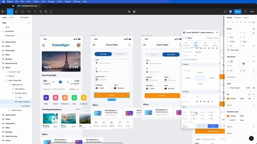Click the Create component icon
Screen dimensions: 257x144
click(129, 12)
